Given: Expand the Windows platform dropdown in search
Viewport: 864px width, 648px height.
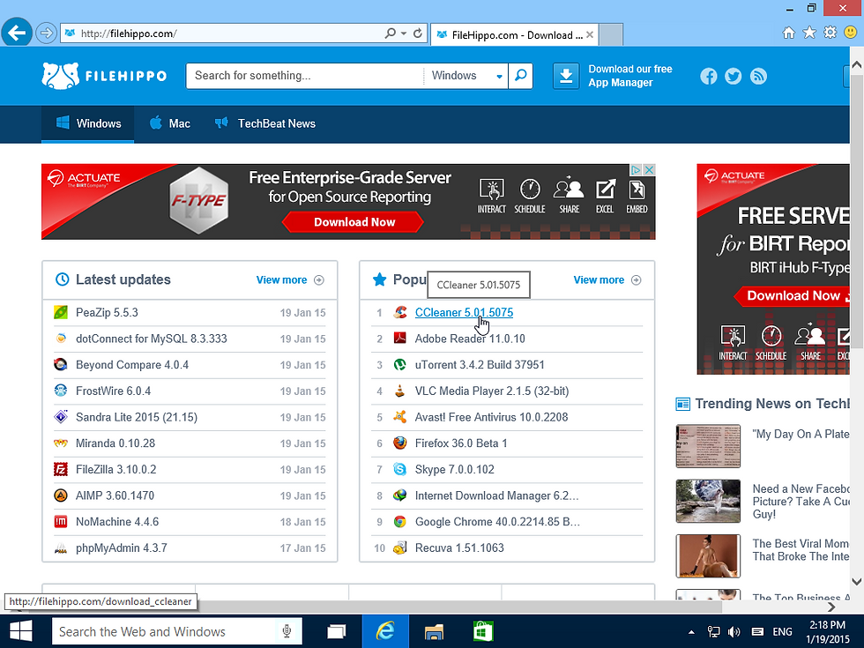Looking at the screenshot, I should 499,77.
